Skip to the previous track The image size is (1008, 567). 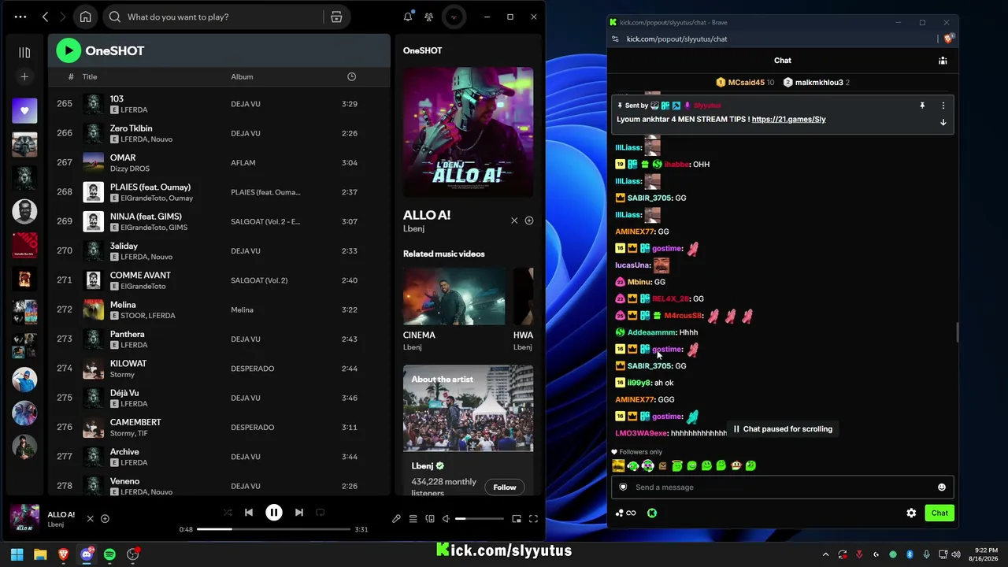coord(249,513)
